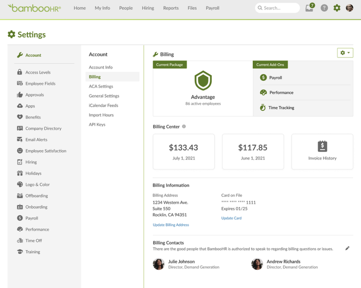Open Julie Johnson's contact photo
Viewport: 361px width, 288px height.
tap(159, 264)
